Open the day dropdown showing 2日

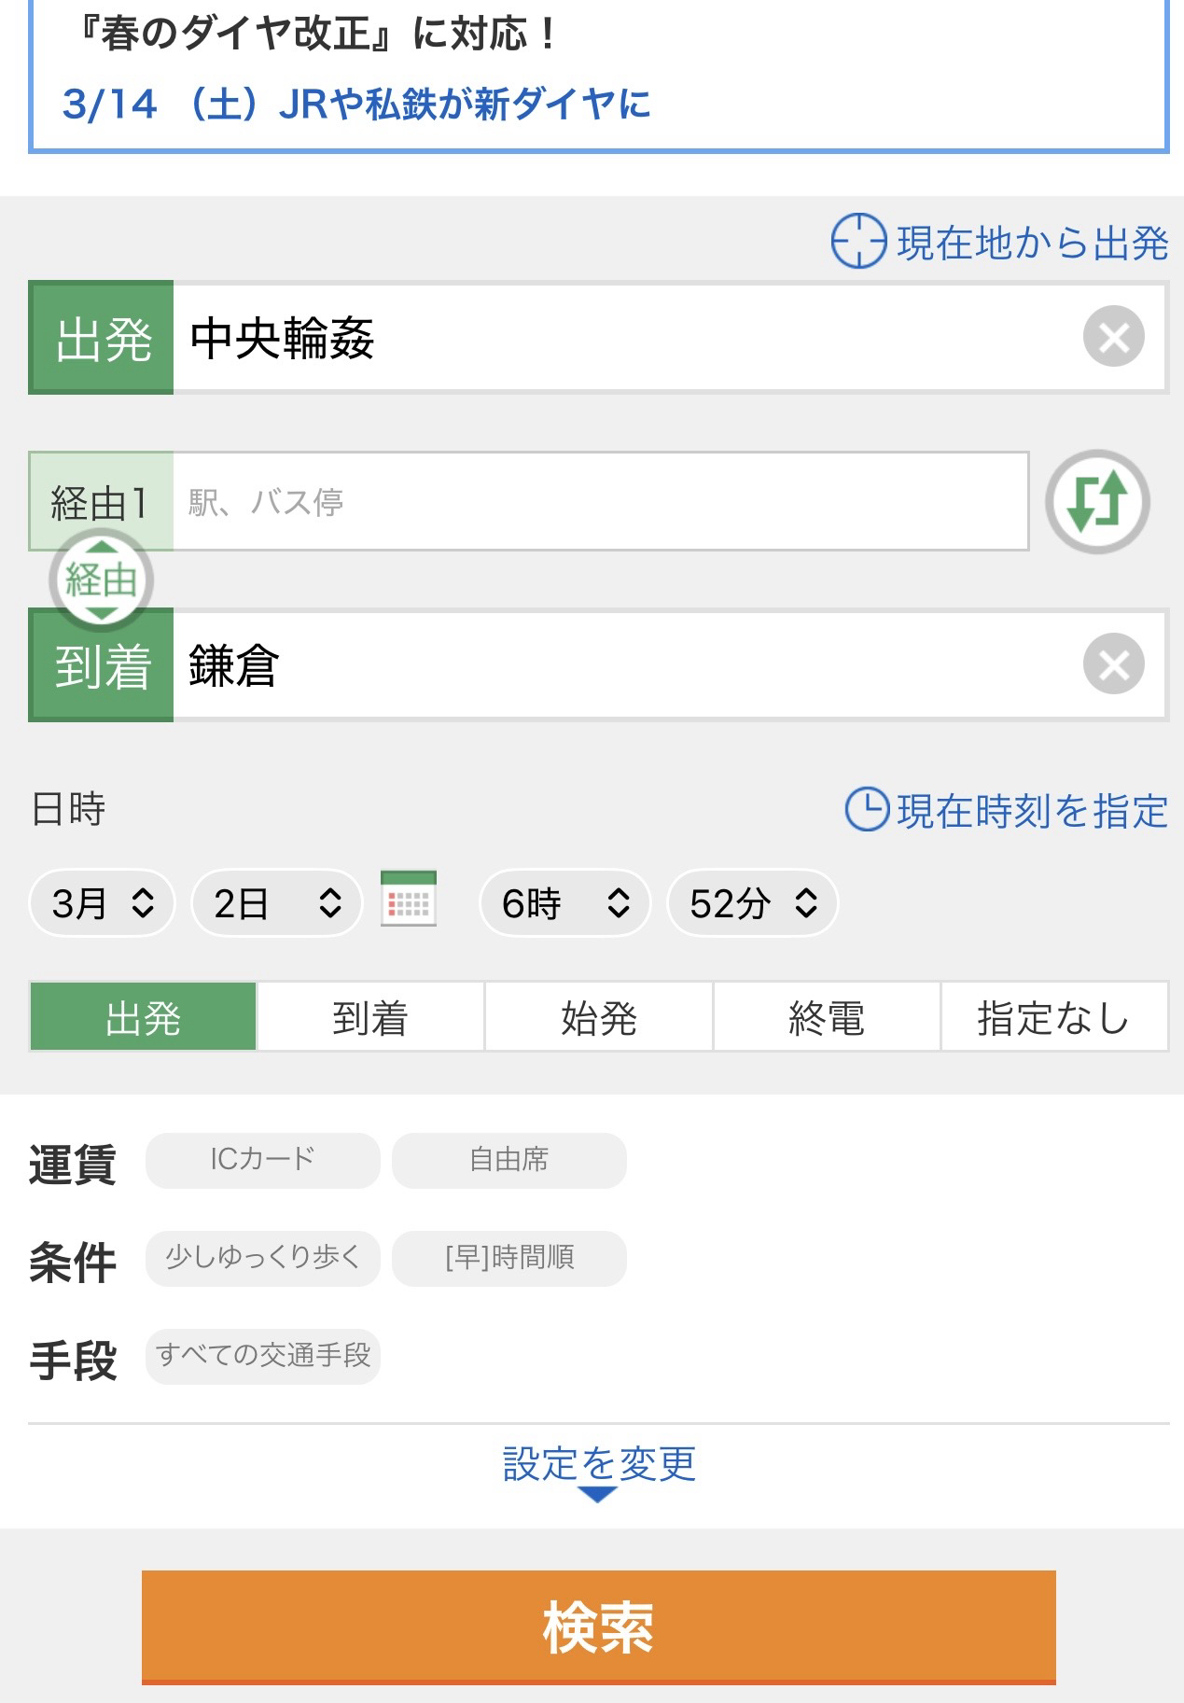276,902
